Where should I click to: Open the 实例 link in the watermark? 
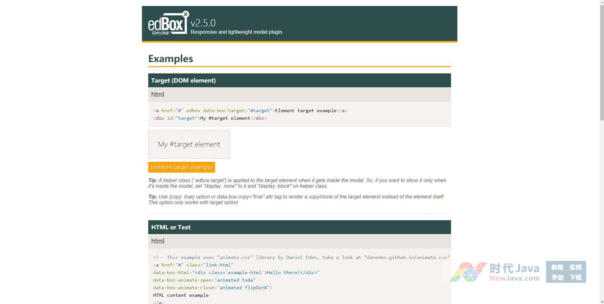coord(575,267)
